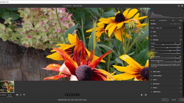Click the Riduzione disturbo slider handle
The image size is (184, 103).
click(151, 58)
